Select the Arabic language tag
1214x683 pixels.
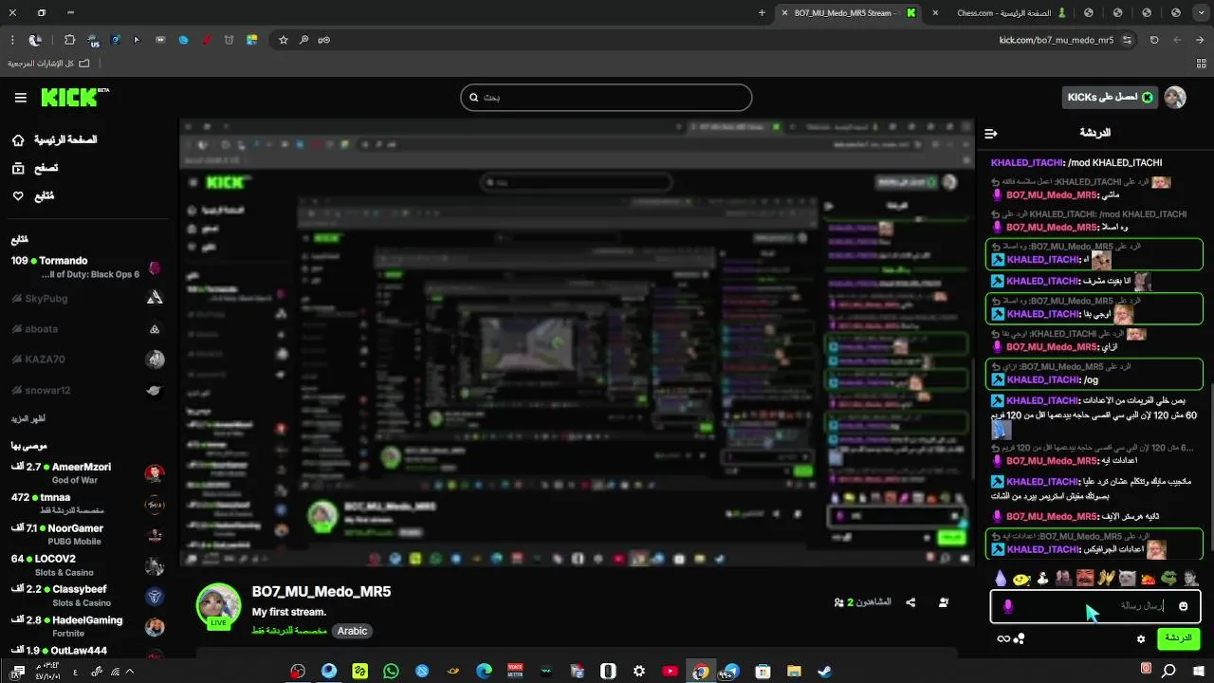click(x=352, y=631)
